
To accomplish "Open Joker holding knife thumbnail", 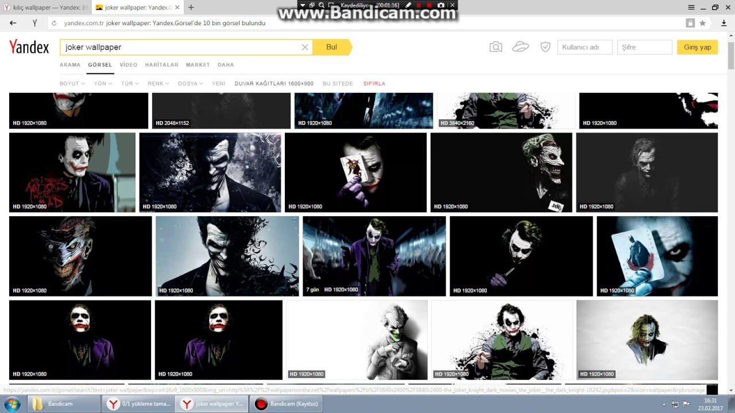I will coord(521,256).
